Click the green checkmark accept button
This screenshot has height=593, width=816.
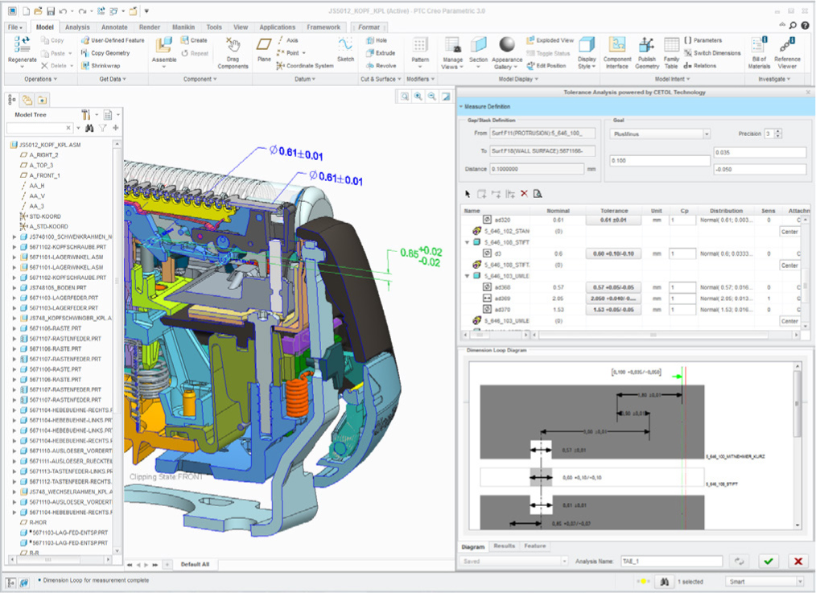pos(768,561)
